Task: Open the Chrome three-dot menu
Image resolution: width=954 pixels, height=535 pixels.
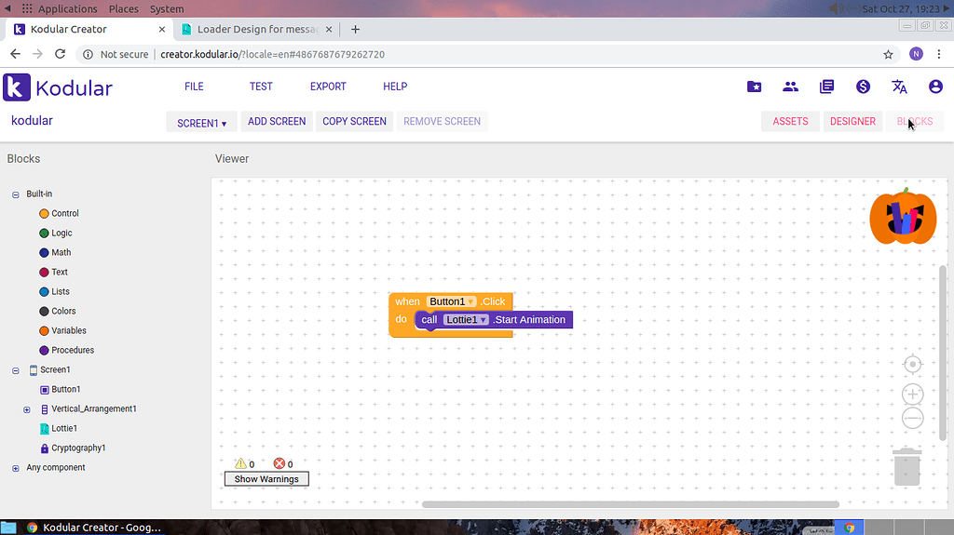Action: tap(939, 54)
